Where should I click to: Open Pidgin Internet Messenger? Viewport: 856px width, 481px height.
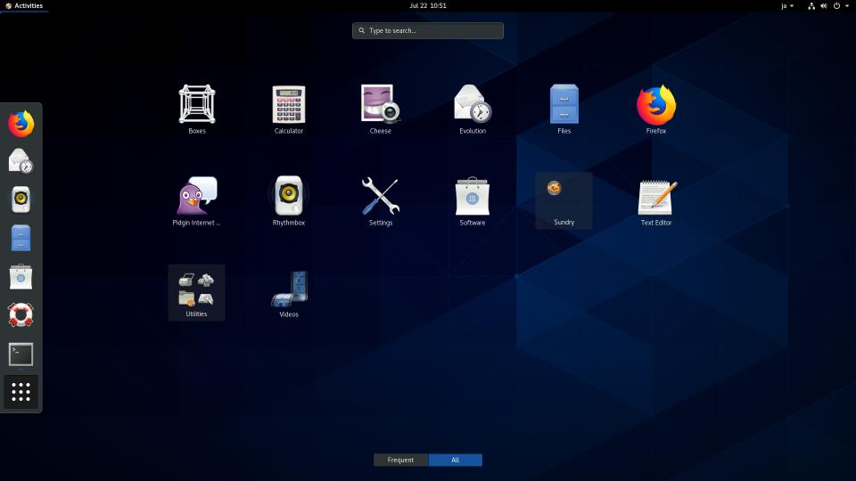point(196,200)
